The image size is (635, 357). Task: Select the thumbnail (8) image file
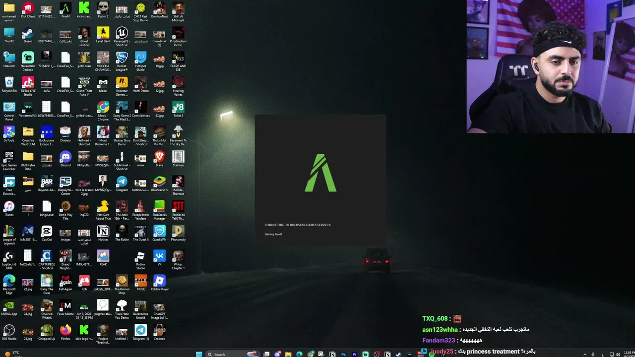[x=159, y=37]
